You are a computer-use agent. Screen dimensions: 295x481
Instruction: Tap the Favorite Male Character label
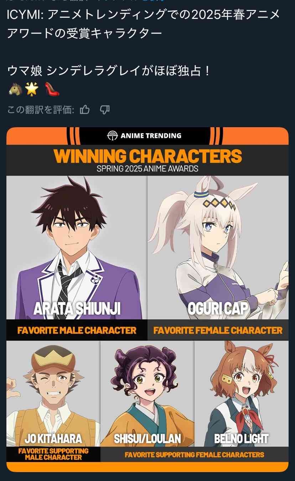77,330
